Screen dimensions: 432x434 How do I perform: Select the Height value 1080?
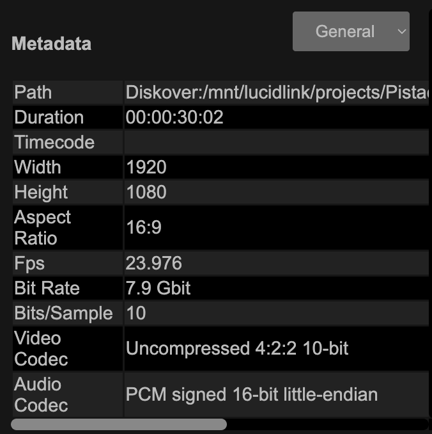146,193
